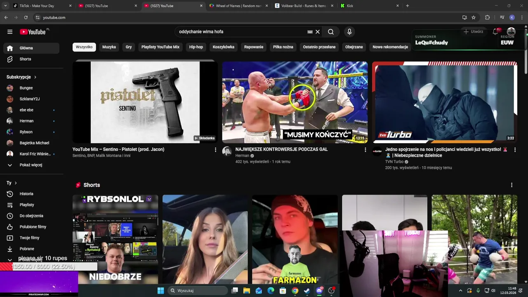The height and width of the screenshot is (297, 528).
Task: Select the Główna sidebar item
Action: pos(31,48)
